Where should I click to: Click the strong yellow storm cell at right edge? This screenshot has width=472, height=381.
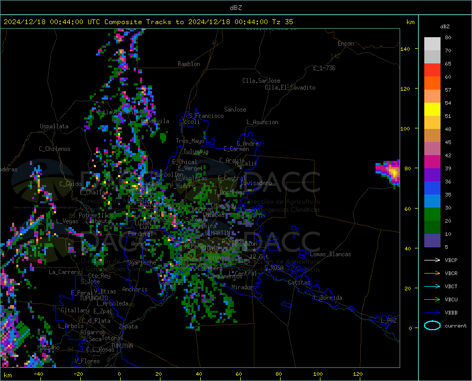[x=394, y=172]
